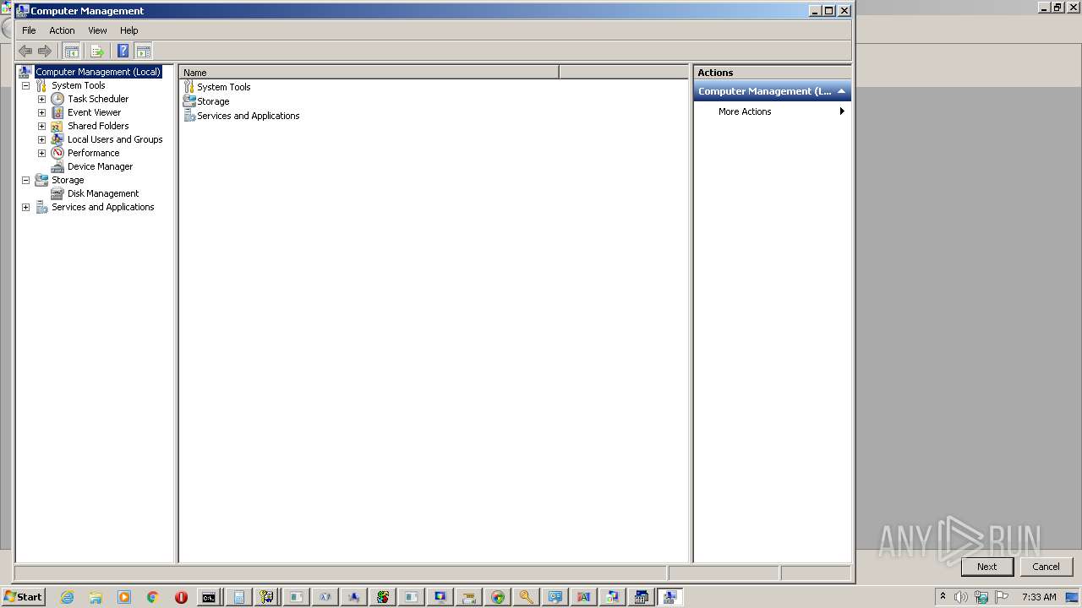Toggle Show/Hide Console Tree toolbar icon

72,51
